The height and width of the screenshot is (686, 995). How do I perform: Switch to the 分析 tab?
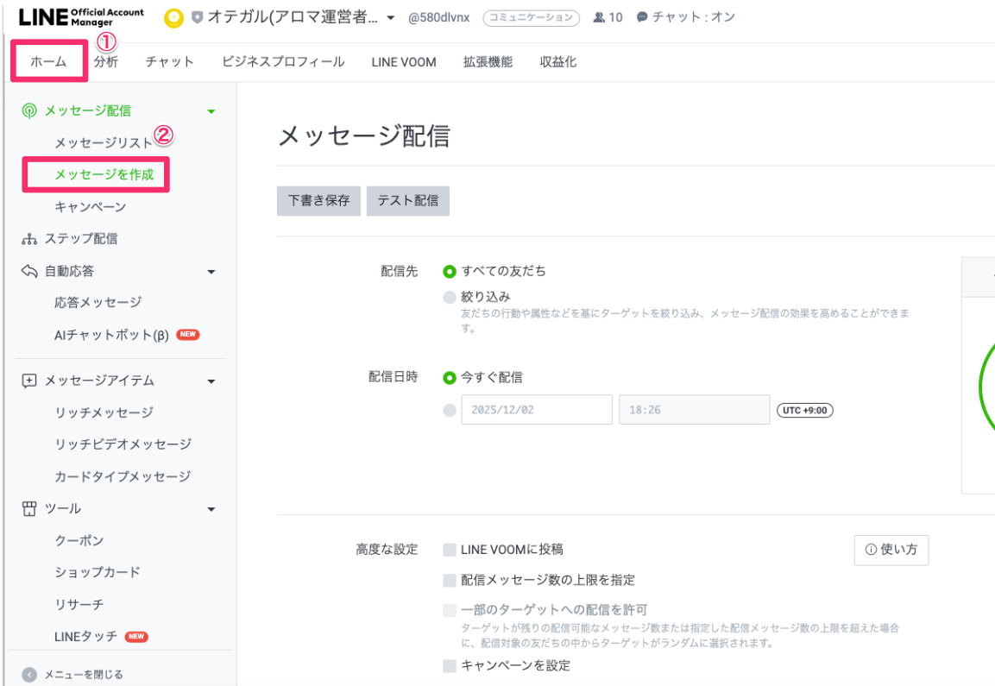(x=106, y=62)
